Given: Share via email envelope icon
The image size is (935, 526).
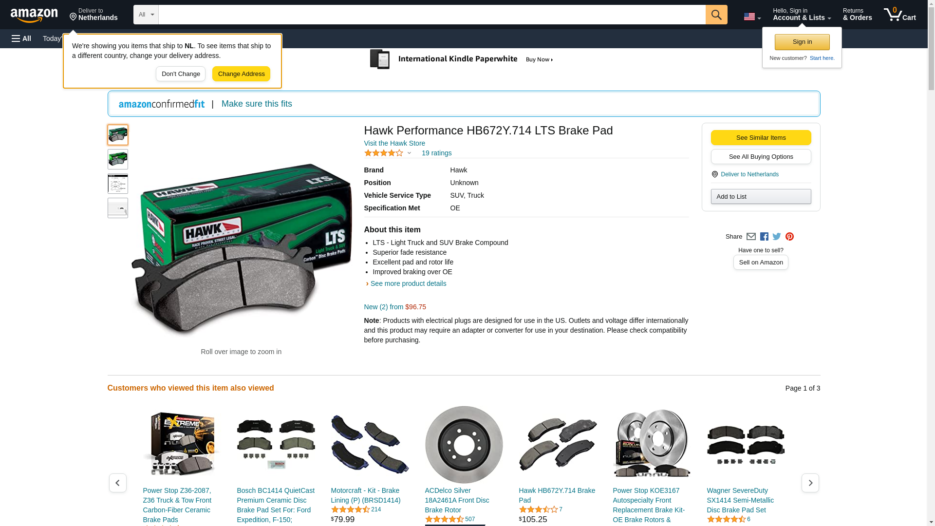Looking at the screenshot, I should click(751, 237).
